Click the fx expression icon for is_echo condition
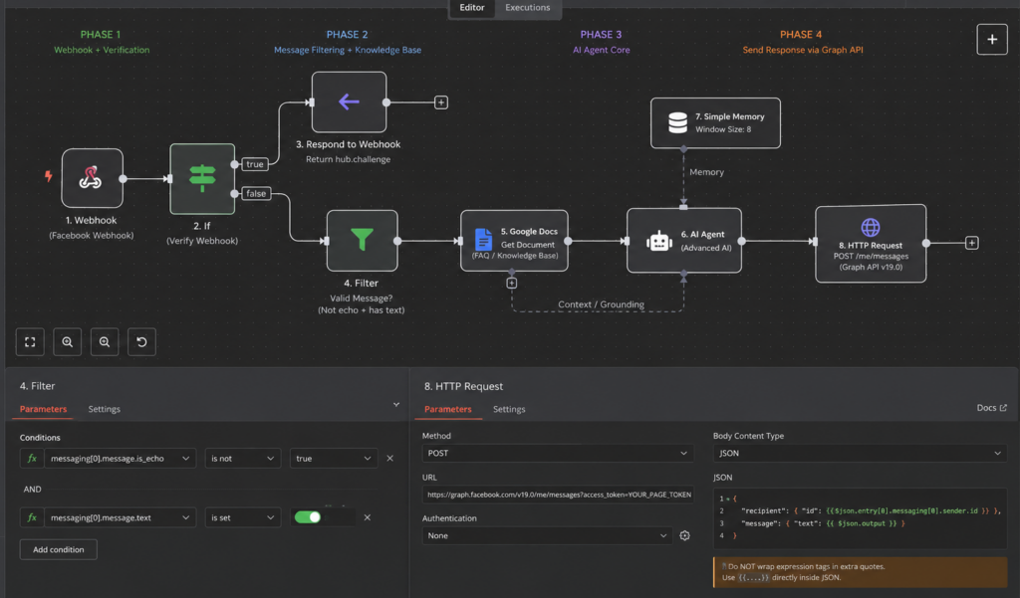The width and height of the screenshot is (1020, 598). [x=32, y=459]
